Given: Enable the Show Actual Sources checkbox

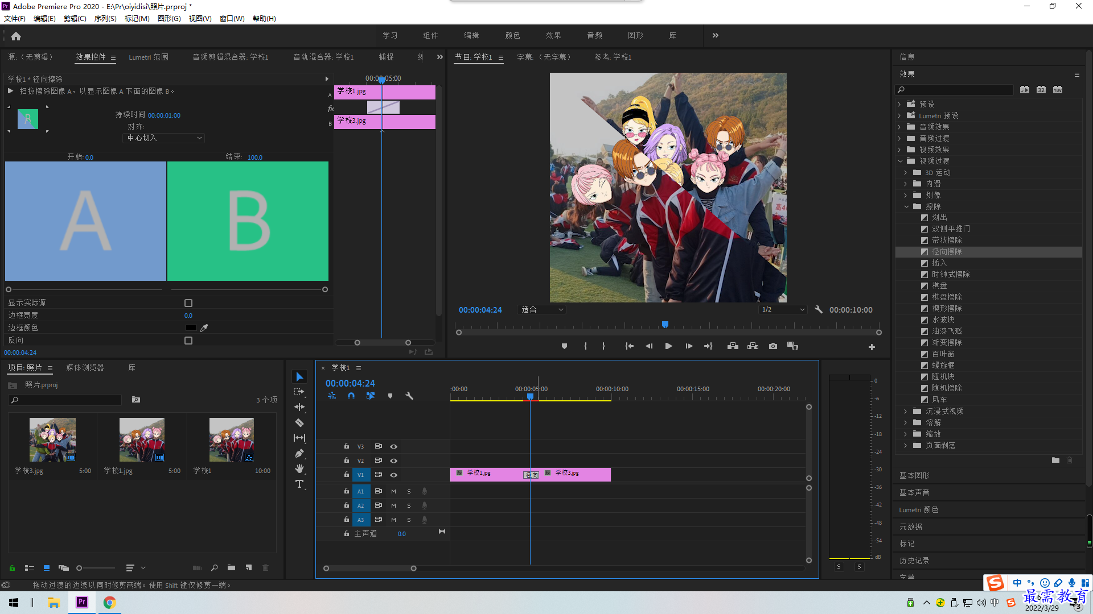Looking at the screenshot, I should click(188, 303).
